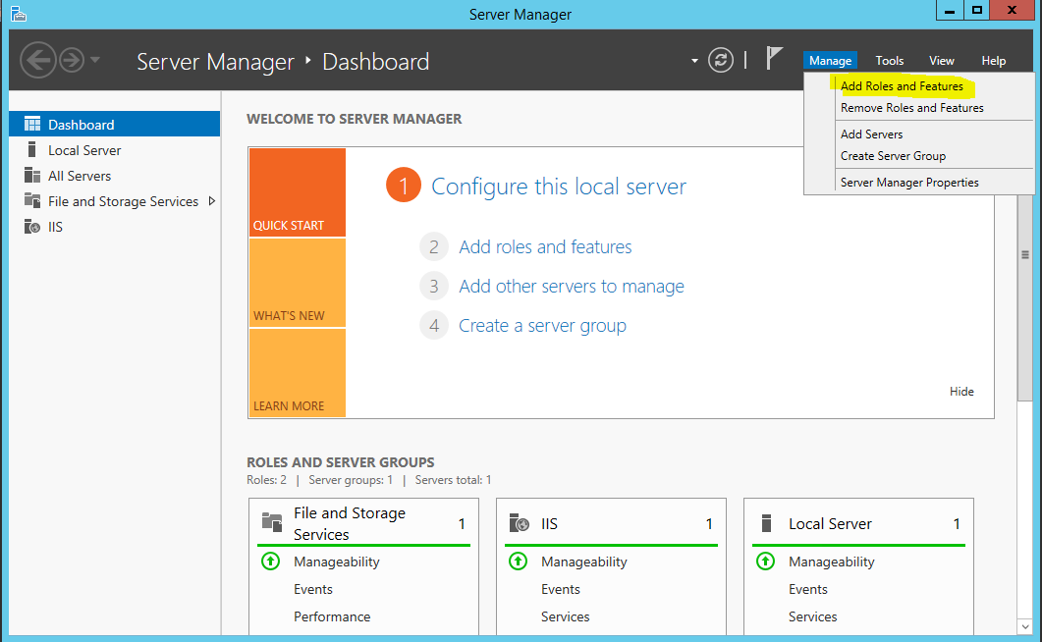
Task: Click the refresh dashboard icon
Action: 721,61
